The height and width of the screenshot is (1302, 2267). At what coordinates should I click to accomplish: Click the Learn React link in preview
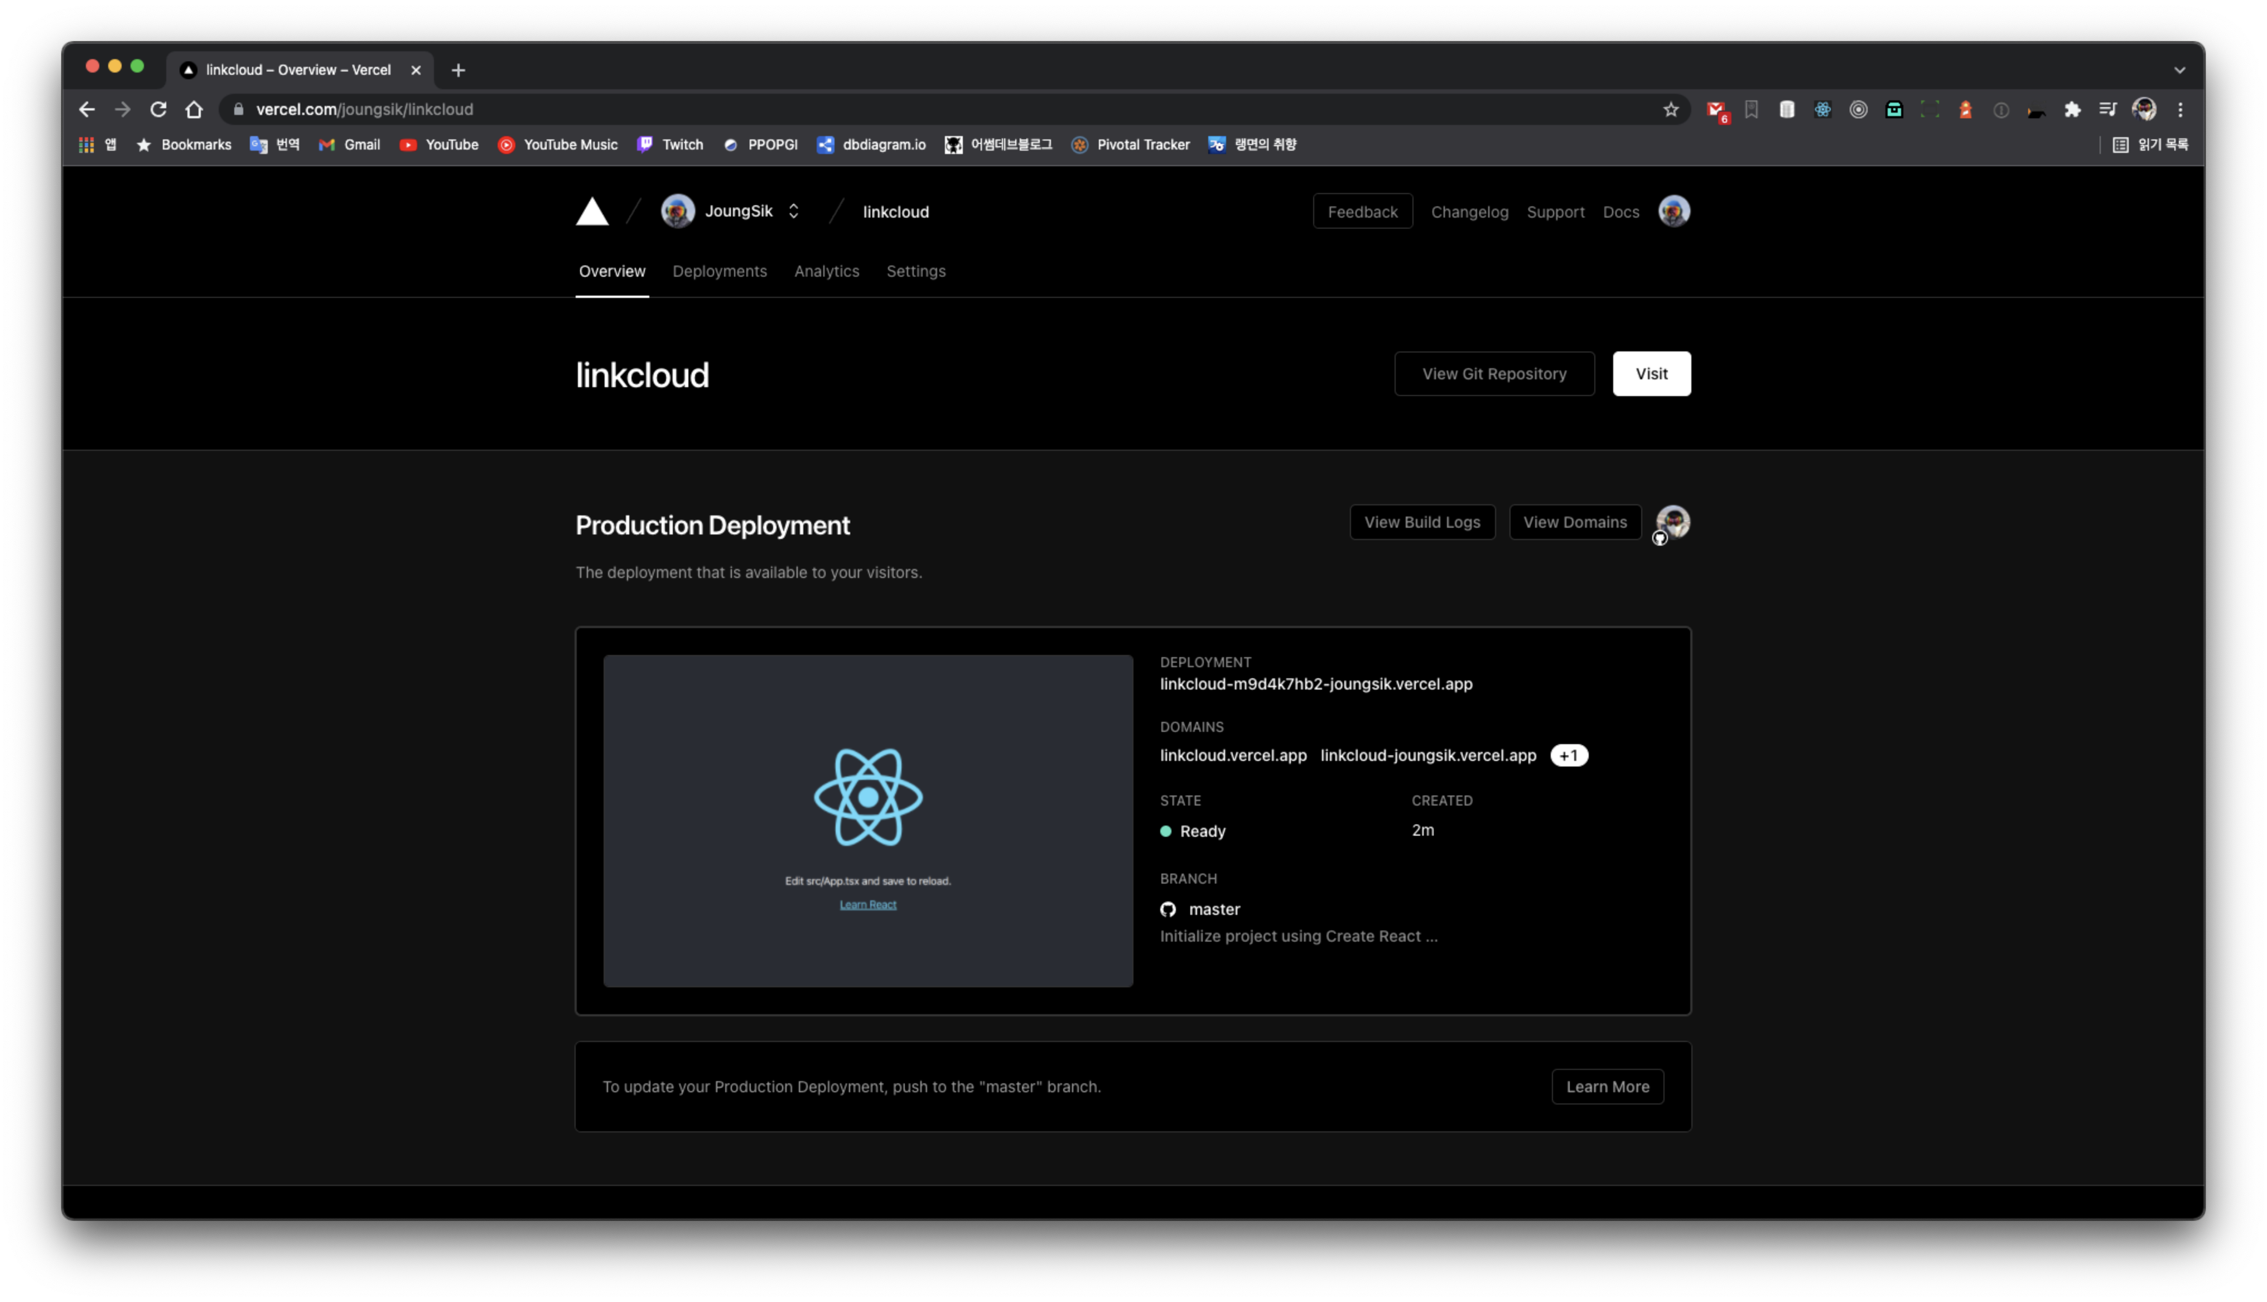[x=867, y=904]
